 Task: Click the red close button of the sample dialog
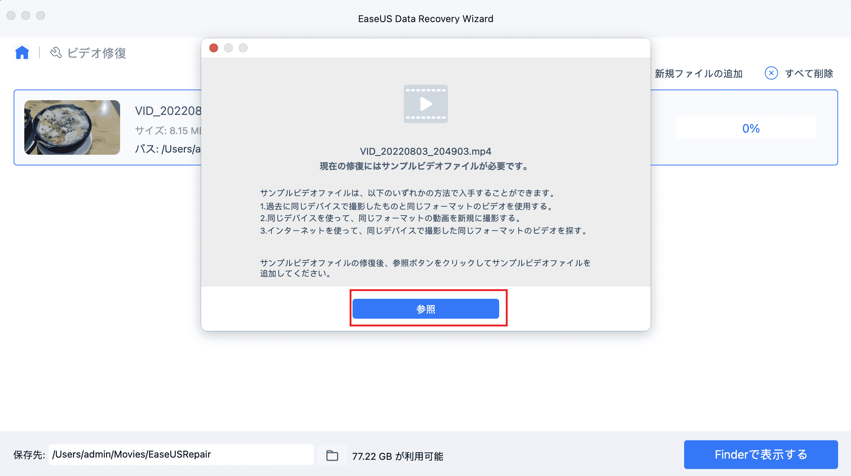213,48
